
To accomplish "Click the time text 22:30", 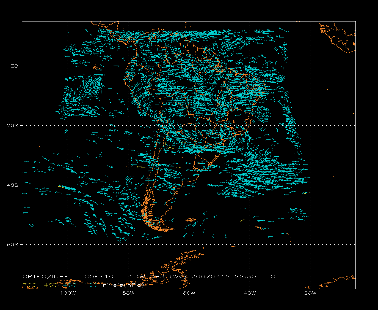I will tap(245, 277).
